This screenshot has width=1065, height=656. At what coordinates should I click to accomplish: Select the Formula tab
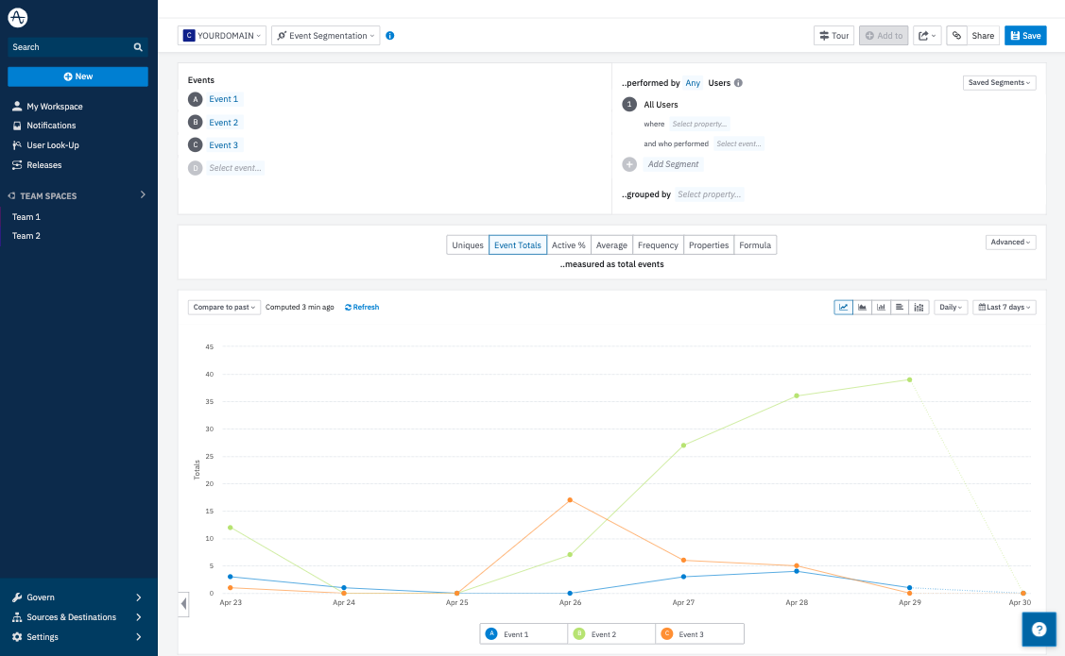coord(755,244)
